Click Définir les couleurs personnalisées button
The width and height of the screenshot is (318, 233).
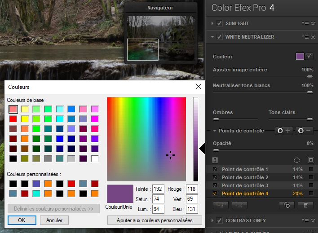[53, 209]
